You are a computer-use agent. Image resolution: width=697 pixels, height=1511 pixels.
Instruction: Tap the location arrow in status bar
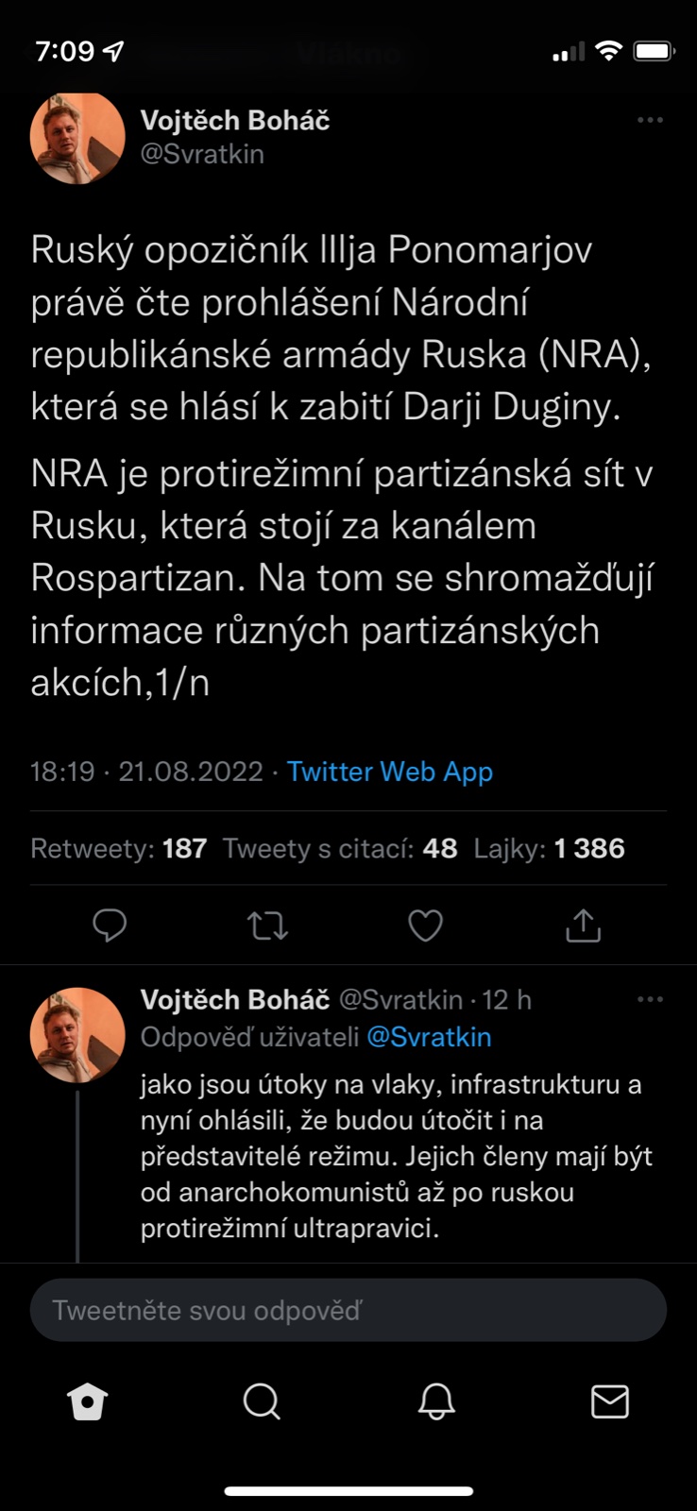(x=113, y=51)
